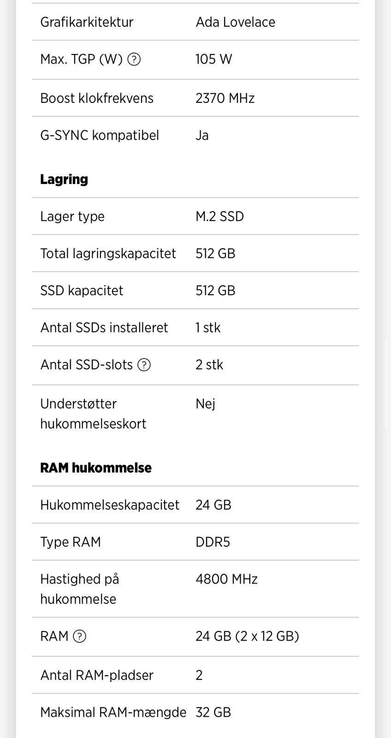Tap the Antal SSD-slots question mark icon
Image resolution: width=391 pixels, height=738 pixels.
pos(144,365)
